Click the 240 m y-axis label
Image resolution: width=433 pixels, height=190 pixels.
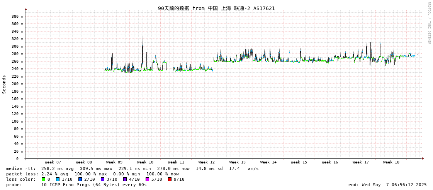pyautogui.click(x=17, y=69)
